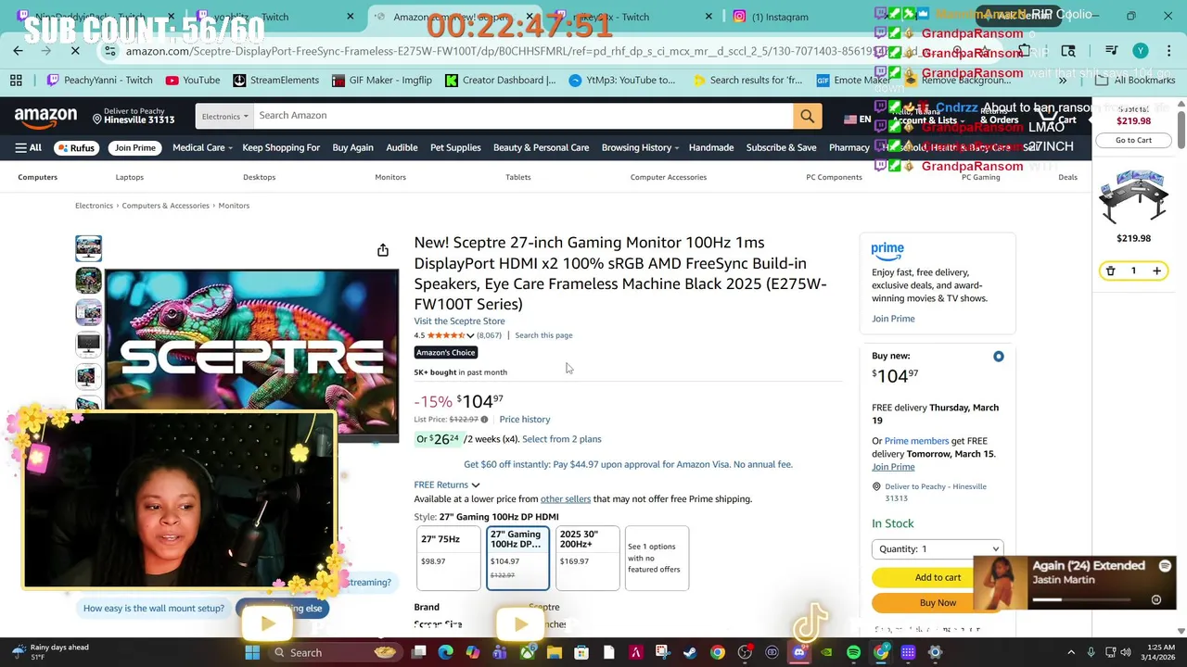Click the Add to cart button
The height and width of the screenshot is (667, 1187).
(x=938, y=577)
